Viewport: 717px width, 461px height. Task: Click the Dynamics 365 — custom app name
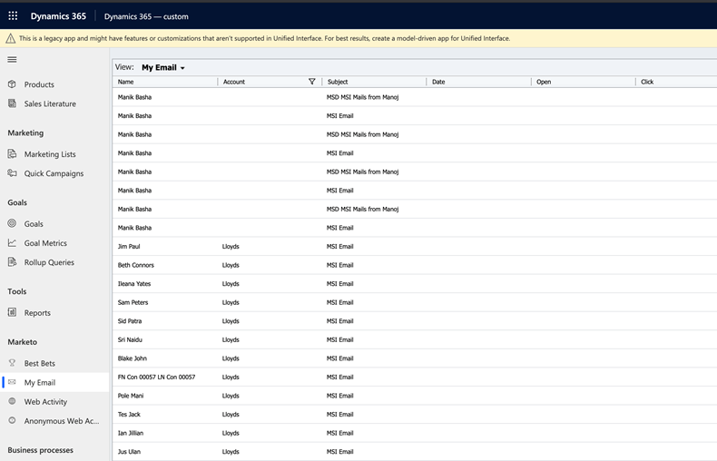tap(146, 16)
